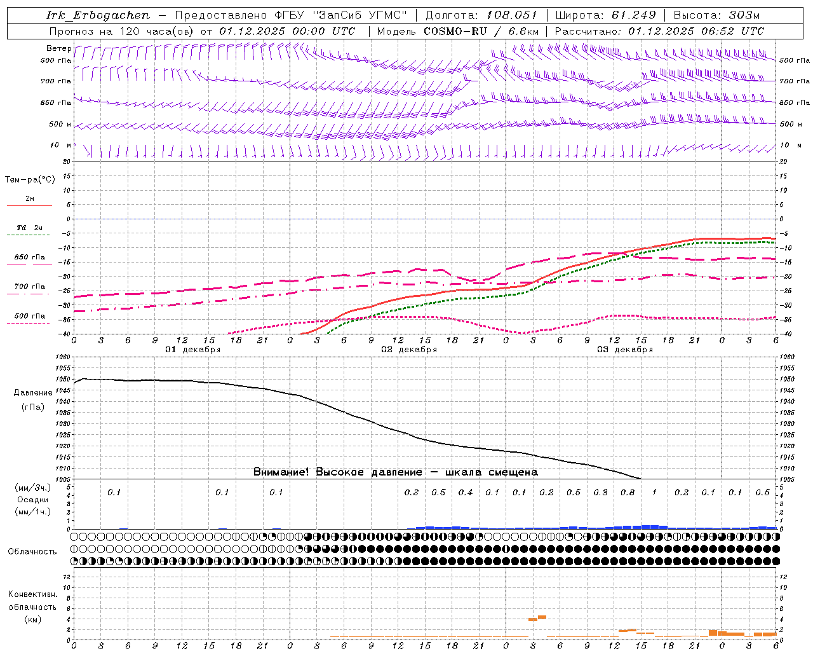Click the '(мм/3ч.)' precipitation unit label

(33, 488)
